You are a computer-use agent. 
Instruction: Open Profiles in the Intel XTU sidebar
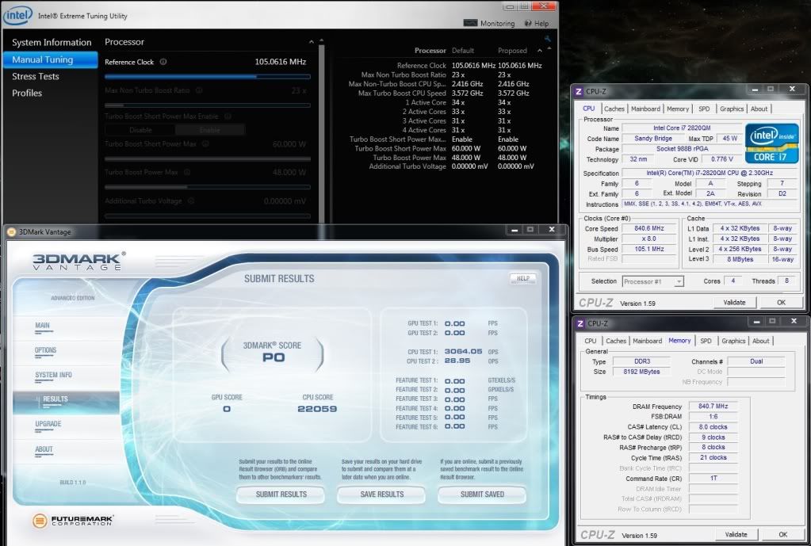click(27, 93)
